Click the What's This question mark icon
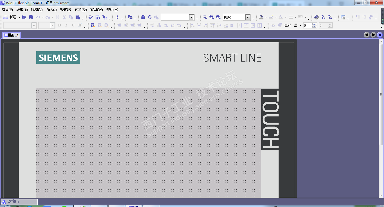Viewport: 384px width, 207px height. 323,17
